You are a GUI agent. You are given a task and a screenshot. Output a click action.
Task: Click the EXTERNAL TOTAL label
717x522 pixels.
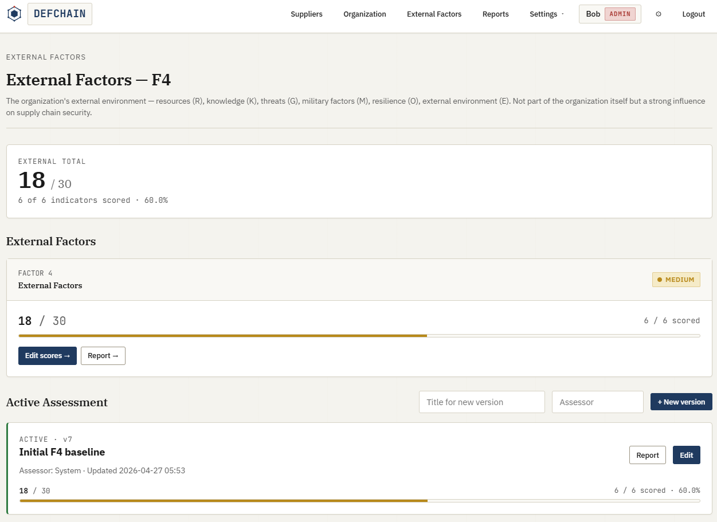[x=52, y=162]
